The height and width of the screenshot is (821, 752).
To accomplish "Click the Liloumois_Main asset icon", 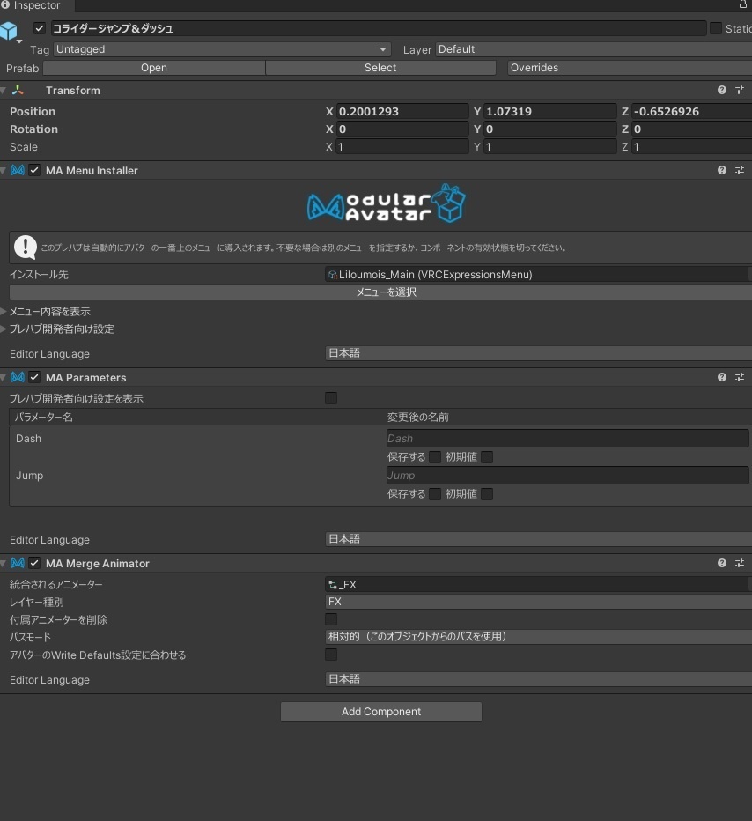I will (x=332, y=274).
